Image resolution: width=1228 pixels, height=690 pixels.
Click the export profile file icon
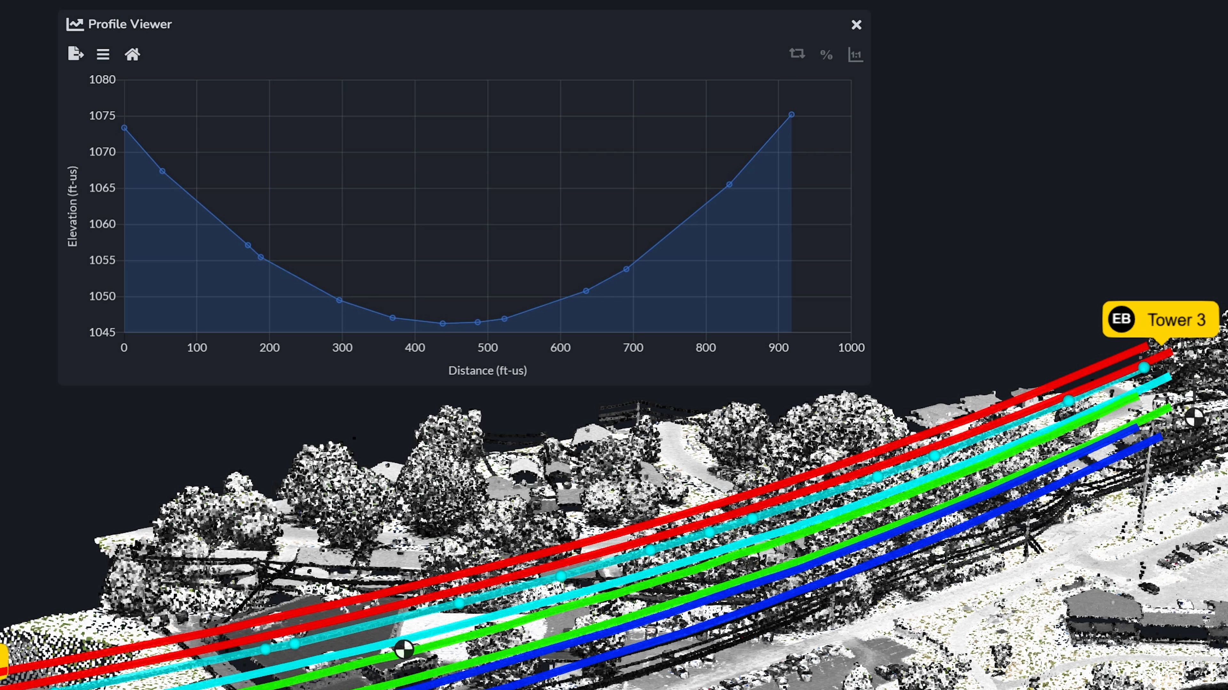pyautogui.click(x=76, y=54)
